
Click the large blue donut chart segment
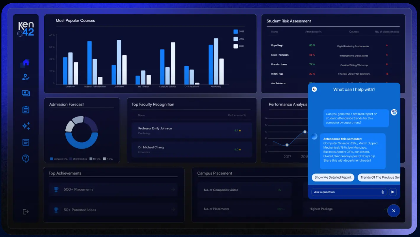point(82,145)
